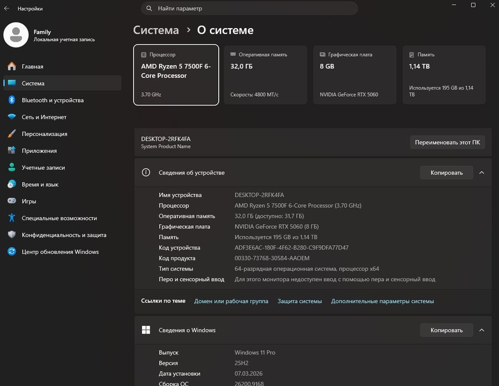The height and width of the screenshot is (386, 499).
Task: Click the Система breadcrumb link
Action: point(156,30)
